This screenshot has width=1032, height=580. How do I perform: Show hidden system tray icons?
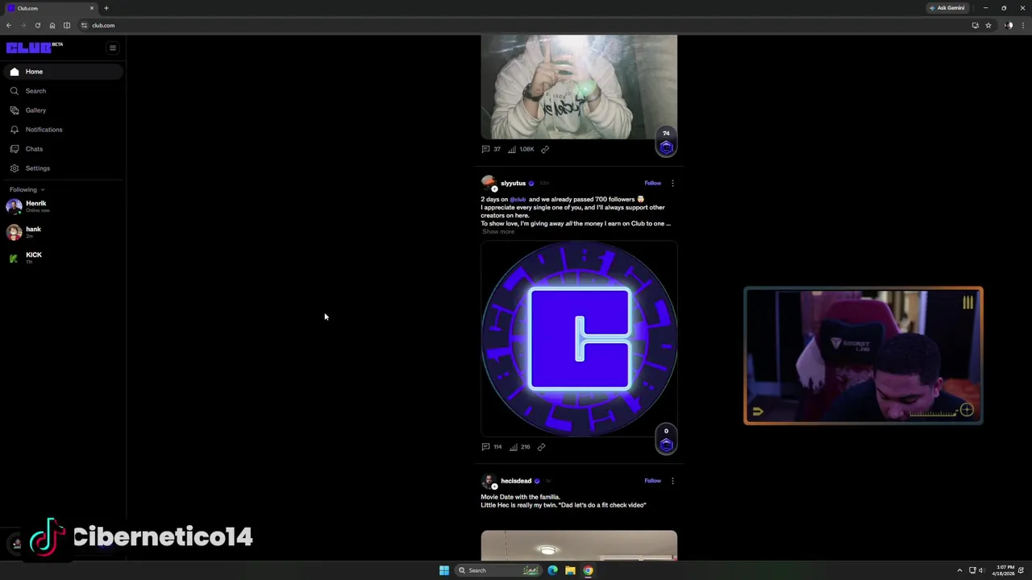coord(959,570)
